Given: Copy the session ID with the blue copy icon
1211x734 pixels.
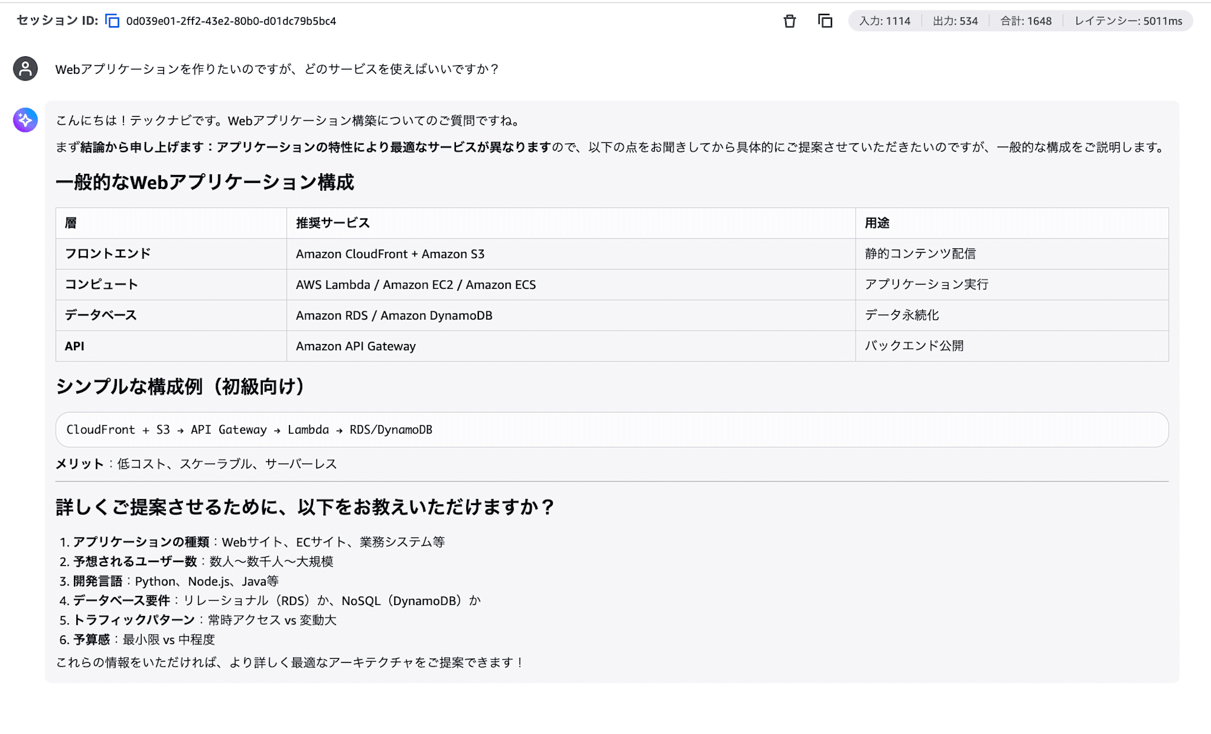Looking at the screenshot, I should (113, 21).
